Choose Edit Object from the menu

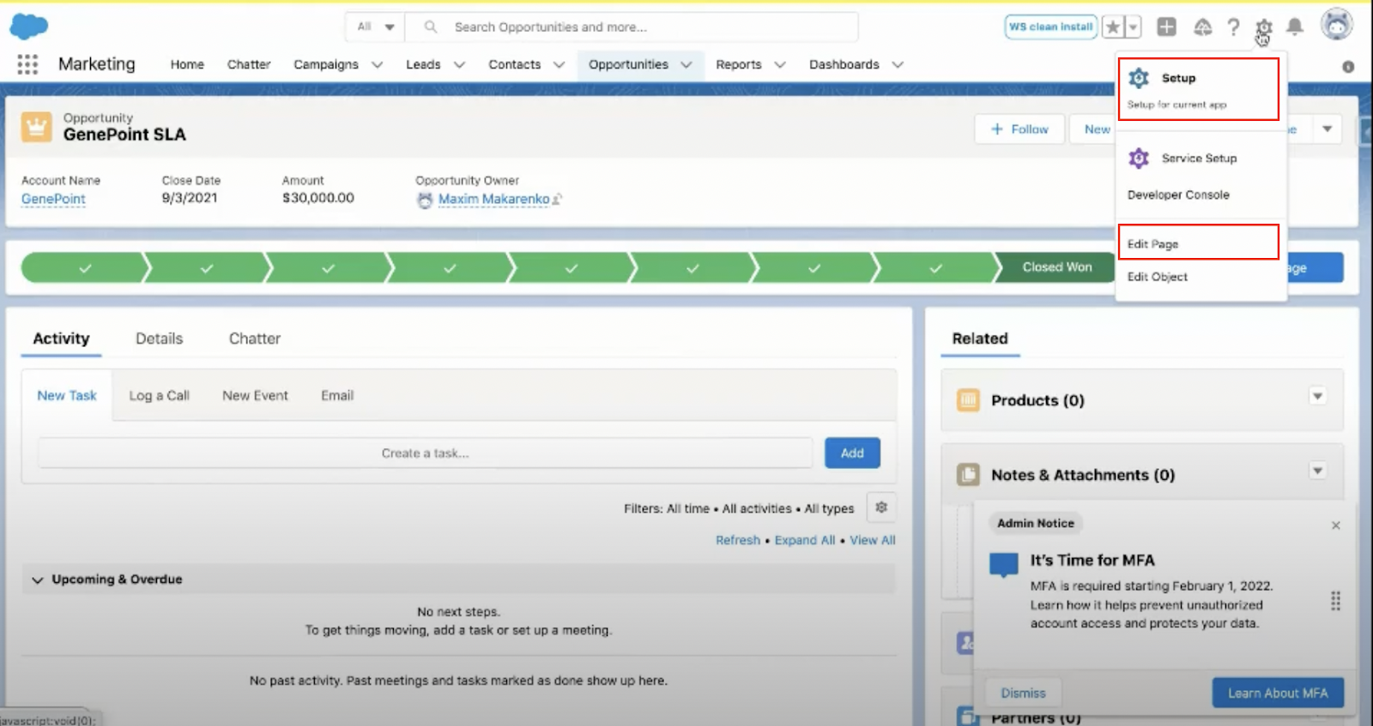[1158, 277]
